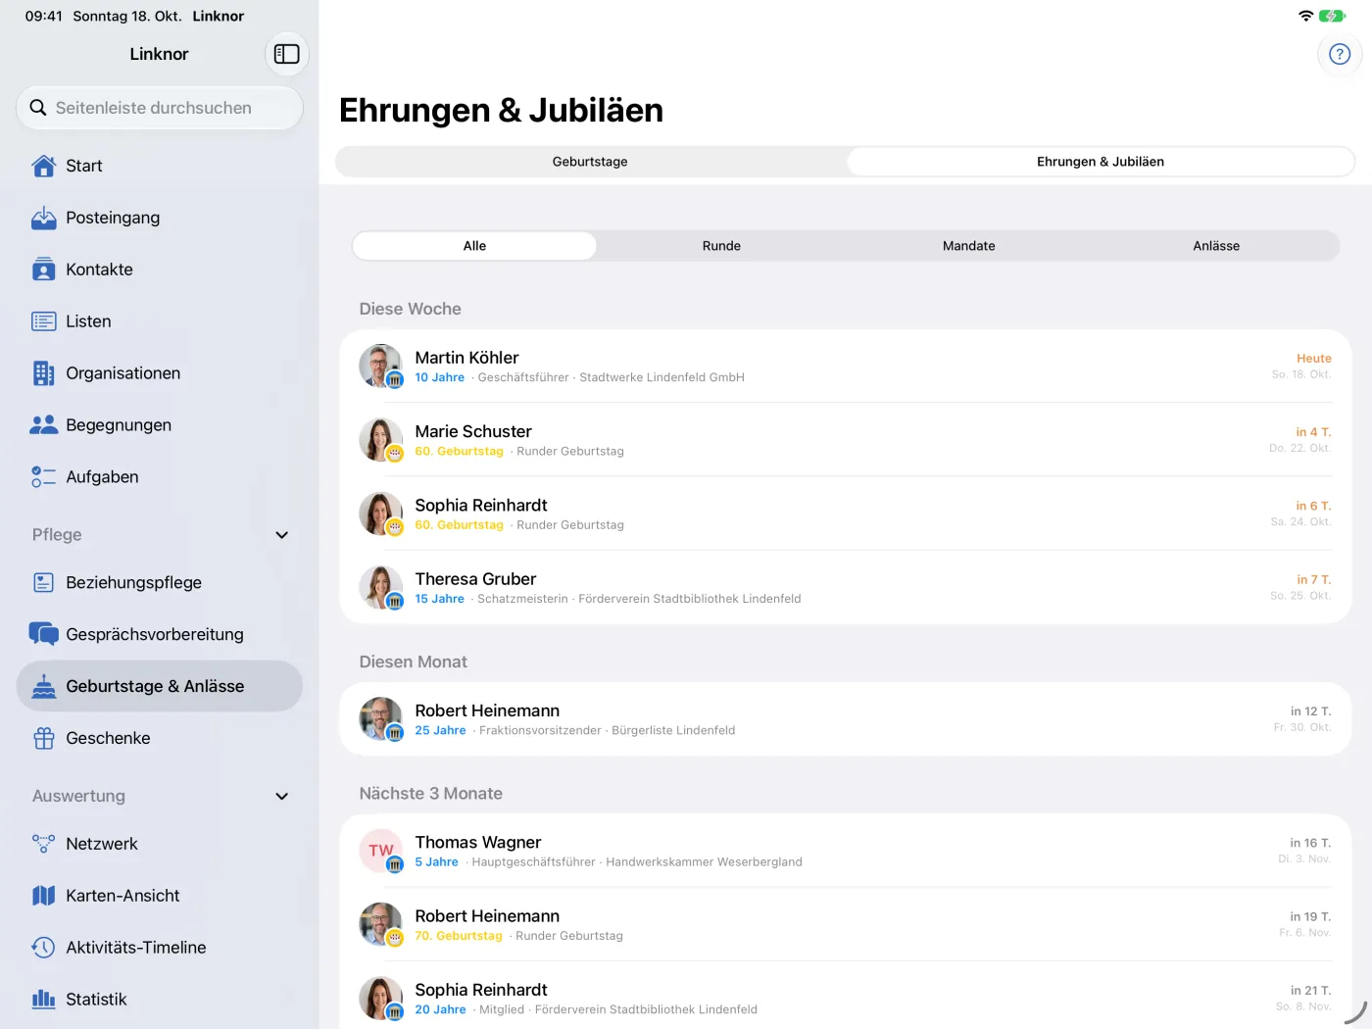
Task: Click the Aufgaben checklist icon
Action: (x=44, y=477)
